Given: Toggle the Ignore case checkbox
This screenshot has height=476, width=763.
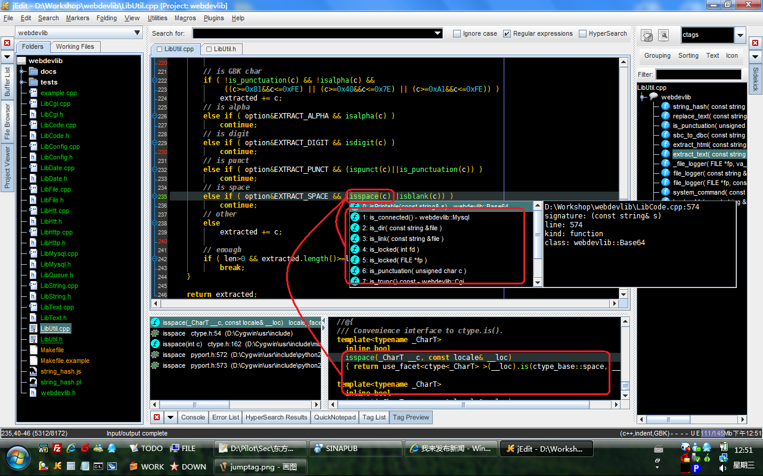Looking at the screenshot, I should pyautogui.click(x=457, y=34).
